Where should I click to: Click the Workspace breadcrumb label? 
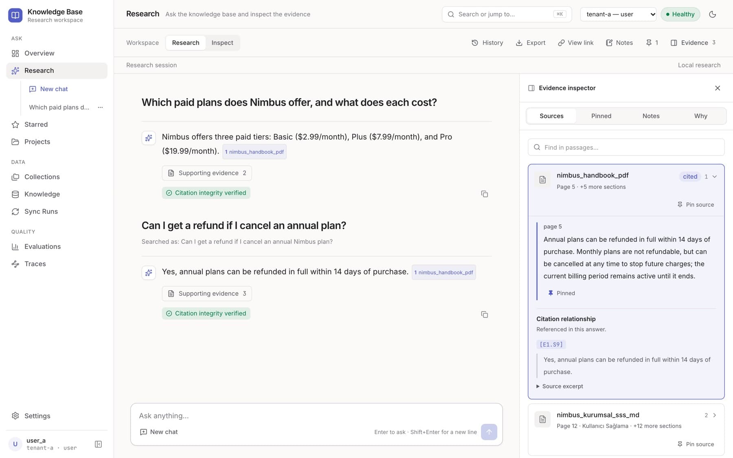tap(143, 43)
